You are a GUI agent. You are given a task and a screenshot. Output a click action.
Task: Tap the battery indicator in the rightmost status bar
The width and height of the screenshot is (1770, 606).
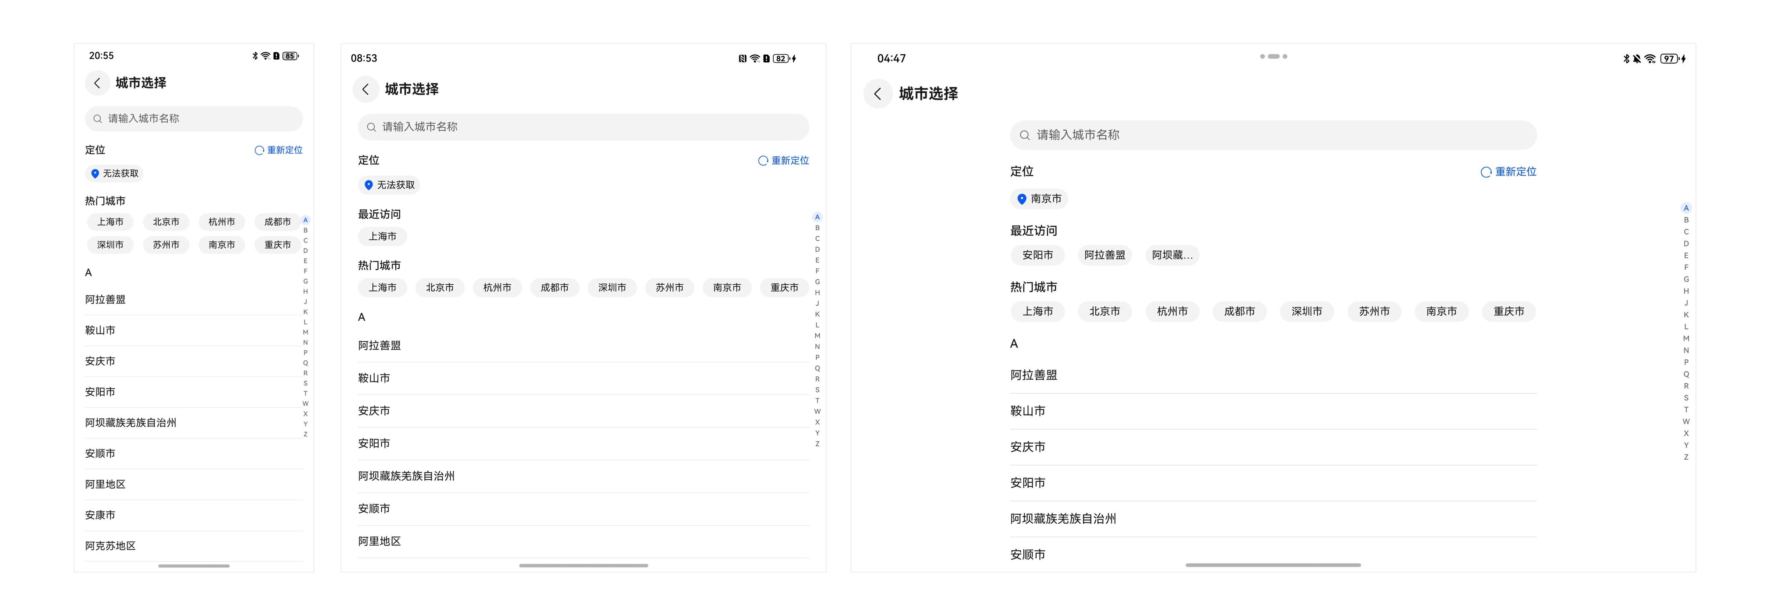click(x=1668, y=58)
